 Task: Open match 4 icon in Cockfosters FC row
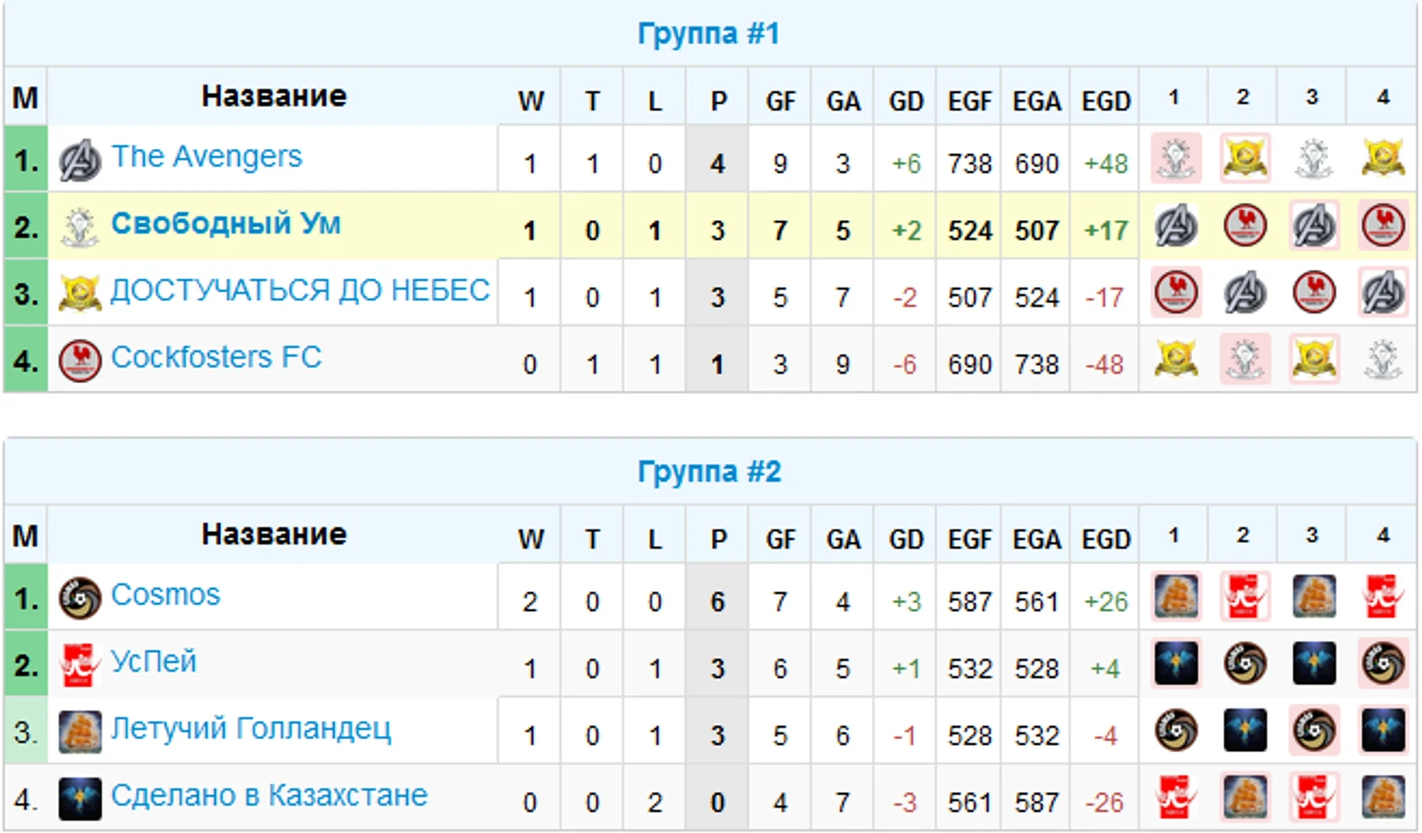1383,360
